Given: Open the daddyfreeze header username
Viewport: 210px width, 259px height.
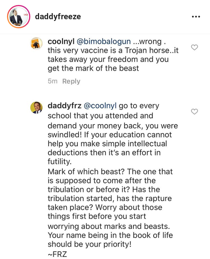Looking at the screenshot, I should point(58,17).
